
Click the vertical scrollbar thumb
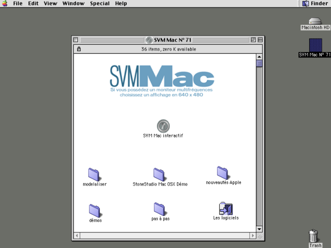point(259,64)
